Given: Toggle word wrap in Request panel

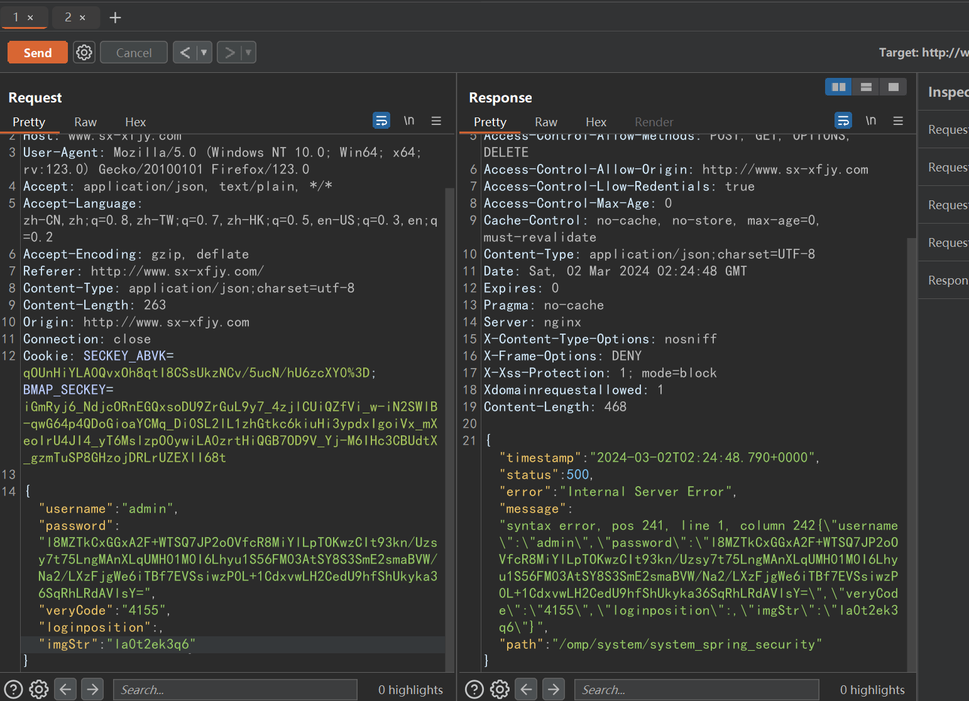Looking at the screenshot, I should tap(381, 120).
